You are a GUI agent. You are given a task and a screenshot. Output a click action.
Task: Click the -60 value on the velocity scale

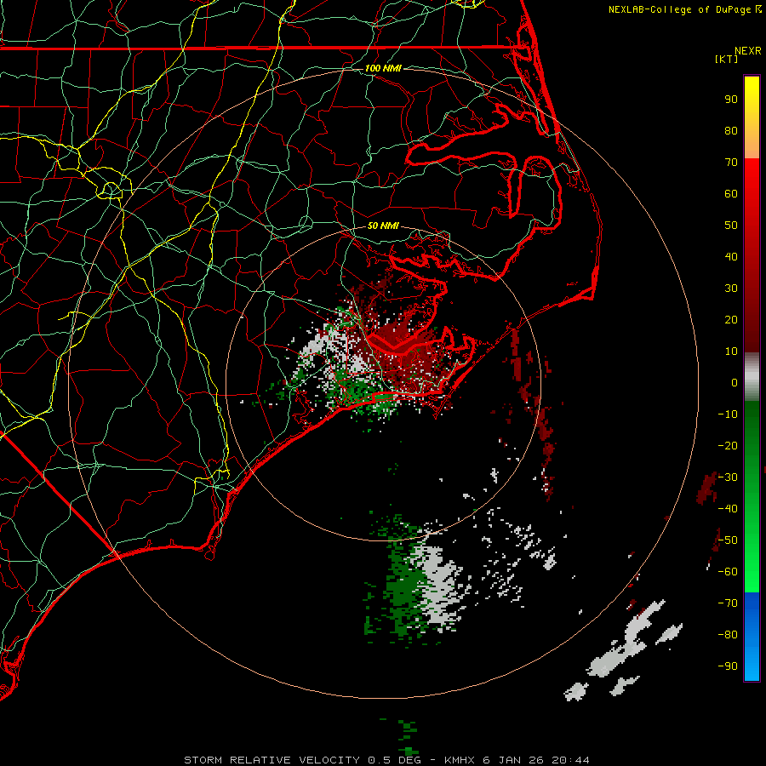pos(728,572)
